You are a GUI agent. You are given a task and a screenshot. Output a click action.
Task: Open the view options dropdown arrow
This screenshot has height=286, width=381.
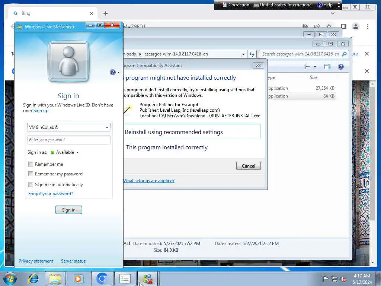coord(315,67)
